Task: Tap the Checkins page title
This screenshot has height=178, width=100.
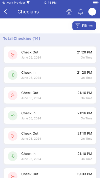Action: click(x=28, y=12)
